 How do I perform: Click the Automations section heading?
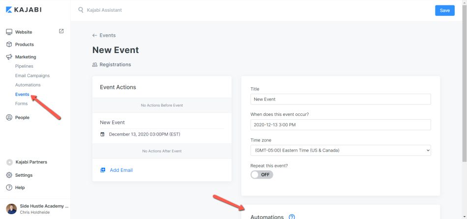(267, 217)
